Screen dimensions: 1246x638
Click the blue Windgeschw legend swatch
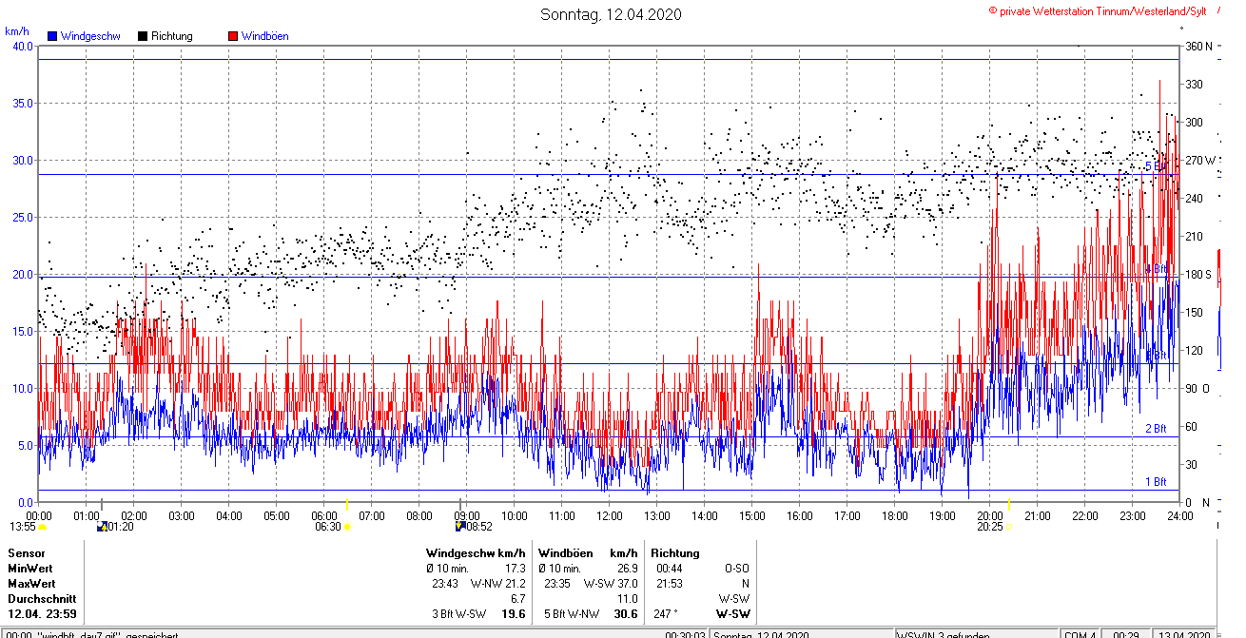[53, 36]
